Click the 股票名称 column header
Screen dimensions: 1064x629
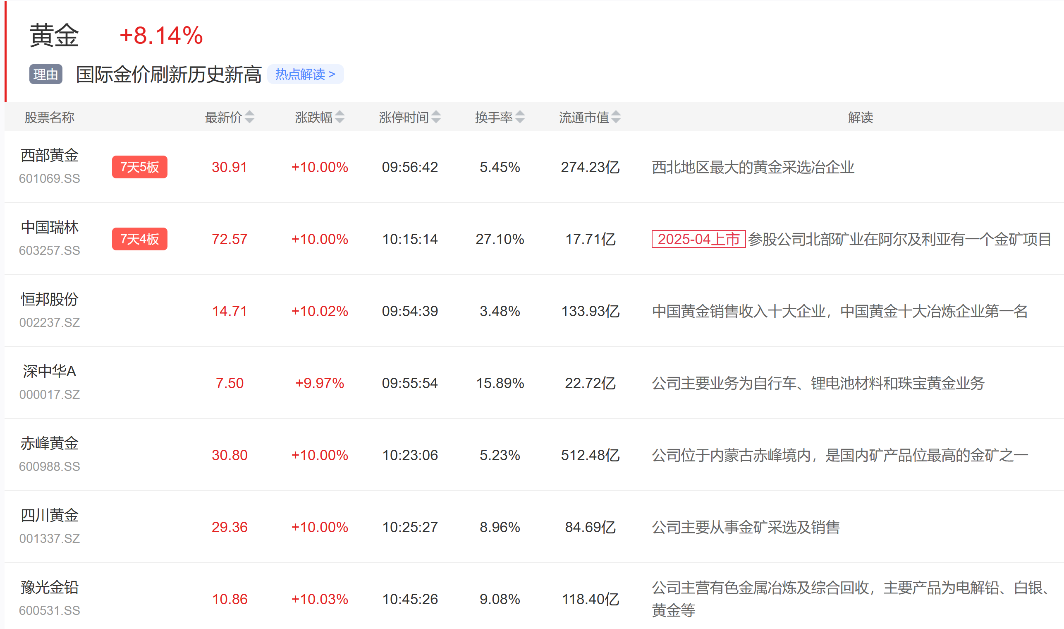coord(50,118)
